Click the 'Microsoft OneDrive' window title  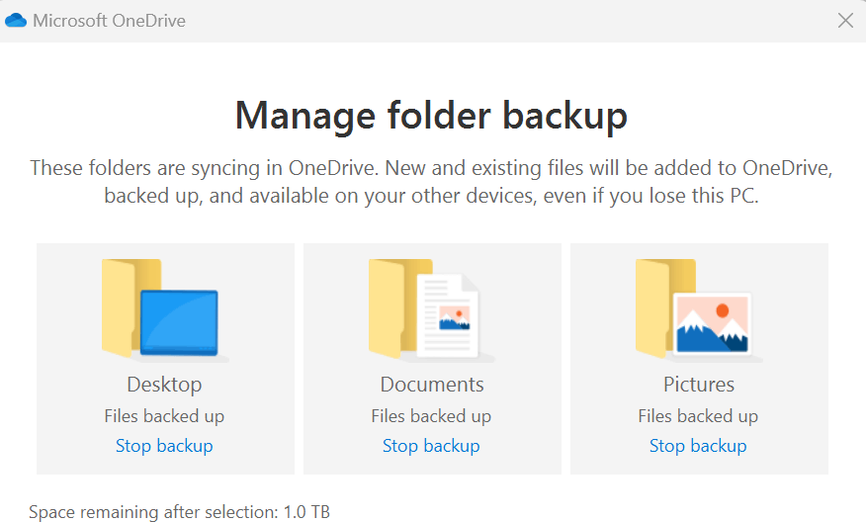click(109, 21)
